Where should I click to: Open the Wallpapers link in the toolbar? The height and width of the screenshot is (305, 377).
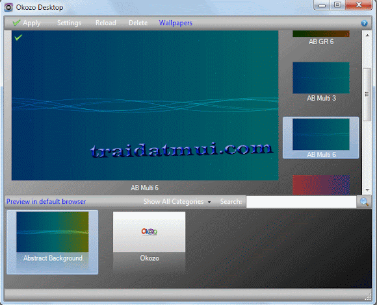(x=175, y=23)
